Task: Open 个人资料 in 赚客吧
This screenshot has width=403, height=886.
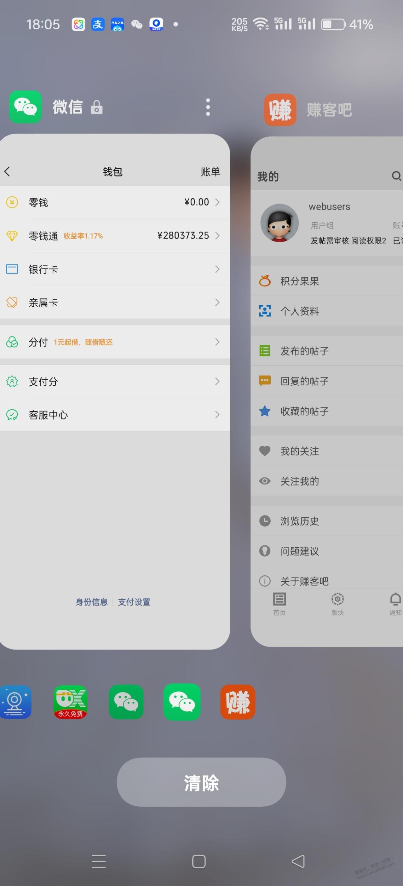Action: coord(327,311)
